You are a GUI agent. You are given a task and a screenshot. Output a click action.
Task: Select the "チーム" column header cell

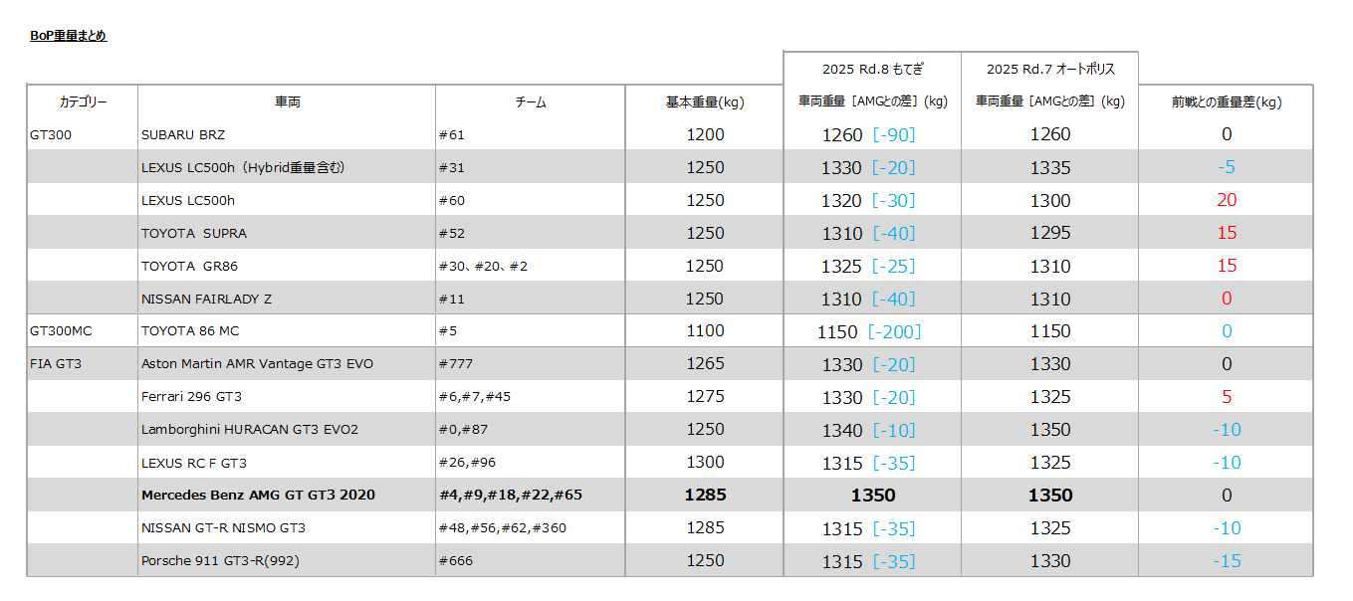(x=531, y=102)
